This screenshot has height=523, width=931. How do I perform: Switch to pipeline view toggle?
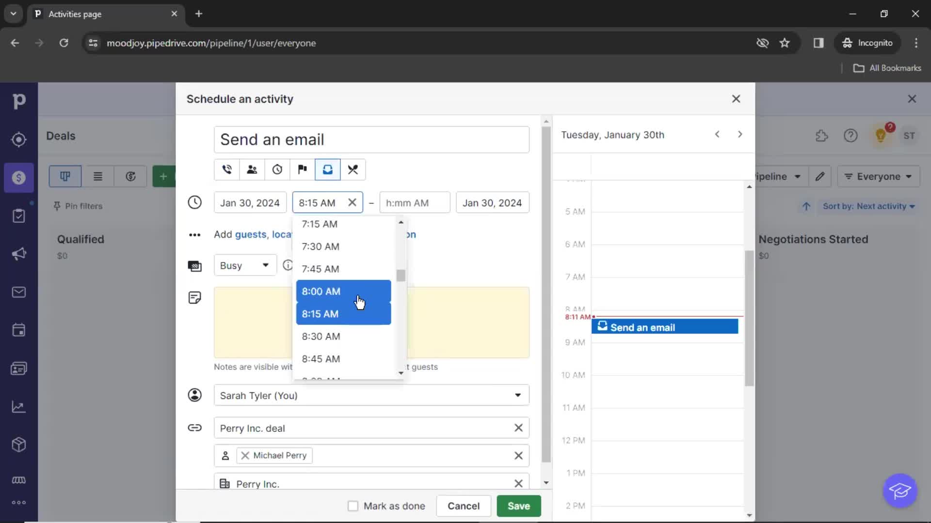pyautogui.click(x=65, y=177)
